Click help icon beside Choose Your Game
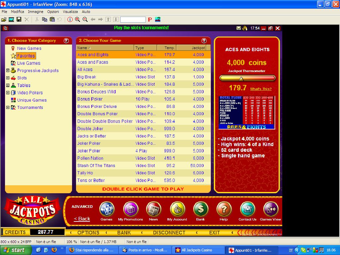 (204, 41)
